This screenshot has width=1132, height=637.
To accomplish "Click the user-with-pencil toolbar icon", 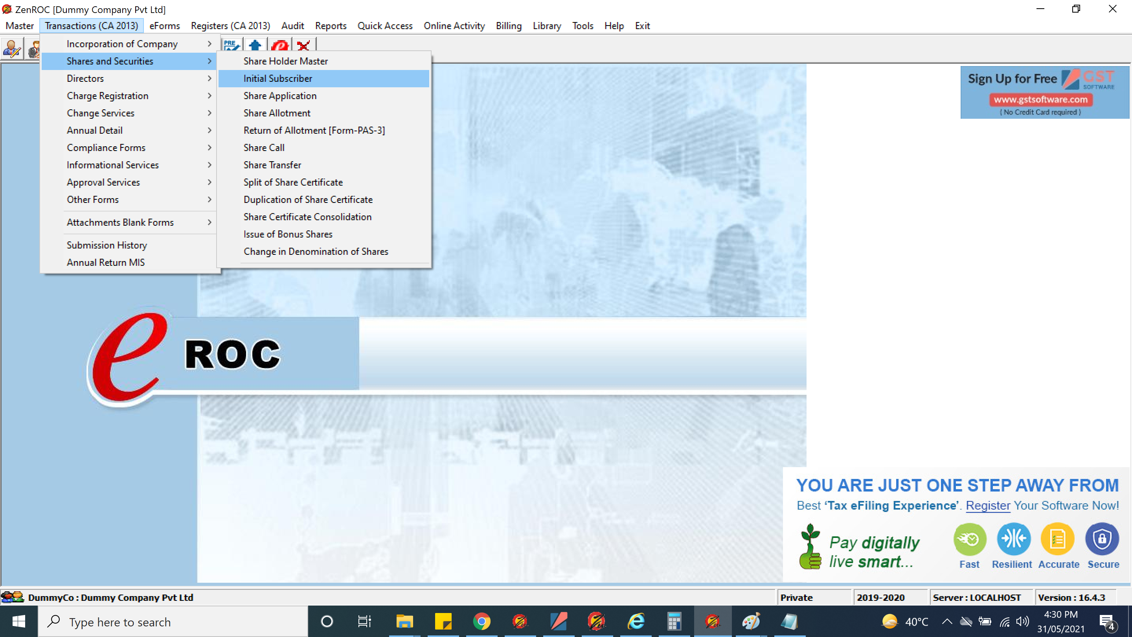I will point(11,48).
